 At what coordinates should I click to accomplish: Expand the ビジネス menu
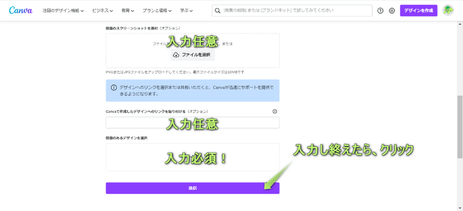click(102, 10)
